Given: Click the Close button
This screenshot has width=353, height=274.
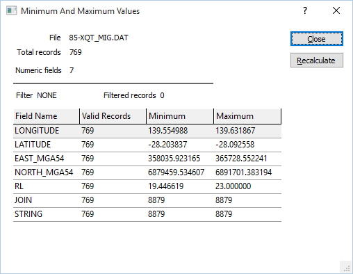Looking at the screenshot, I should [x=317, y=39].
